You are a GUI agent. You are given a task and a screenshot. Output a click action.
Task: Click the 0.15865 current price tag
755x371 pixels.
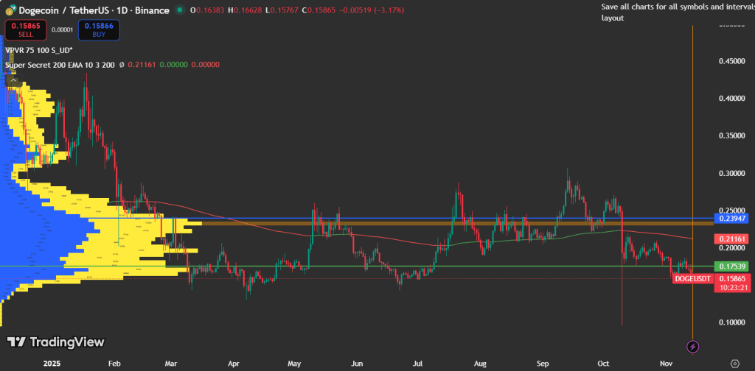point(732,278)
